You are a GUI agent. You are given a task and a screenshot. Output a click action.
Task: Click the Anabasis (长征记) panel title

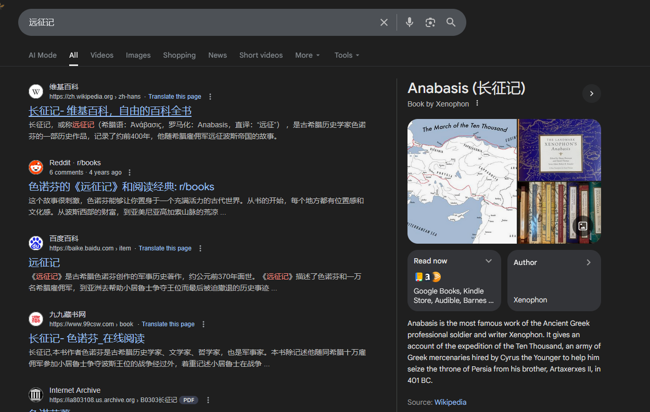[x=467, y=88]
